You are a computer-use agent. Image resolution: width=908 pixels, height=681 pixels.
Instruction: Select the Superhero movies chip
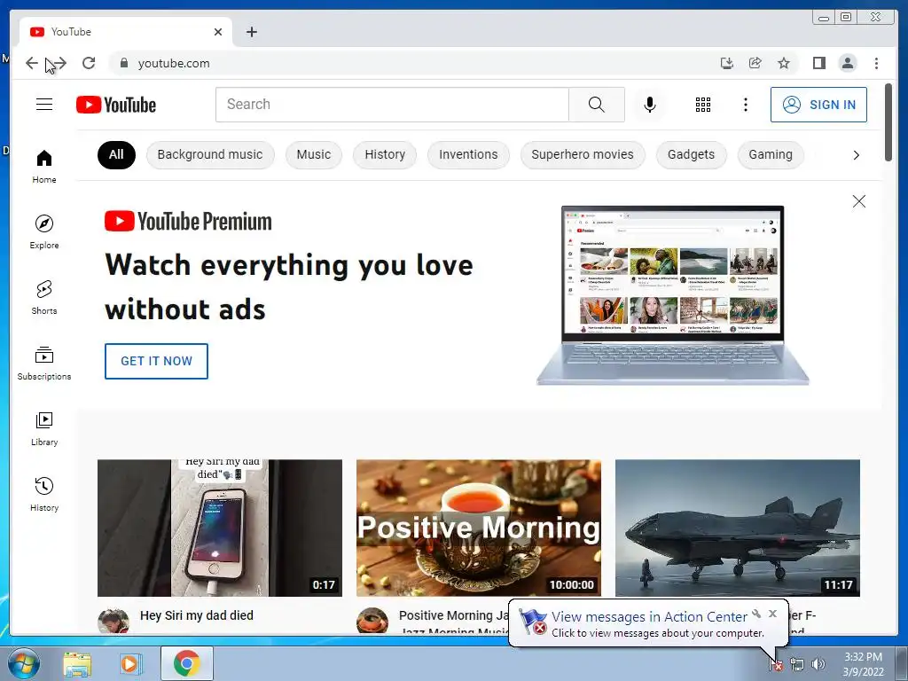coord(583,155)
